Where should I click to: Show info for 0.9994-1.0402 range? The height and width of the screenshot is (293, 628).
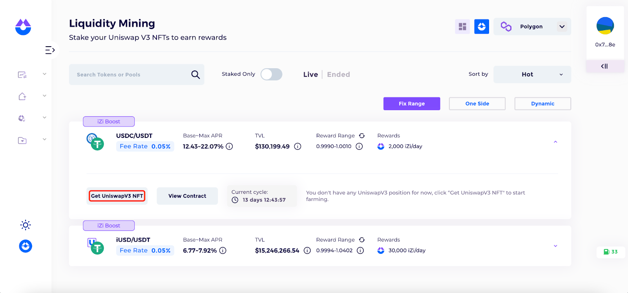coord(360,251)
